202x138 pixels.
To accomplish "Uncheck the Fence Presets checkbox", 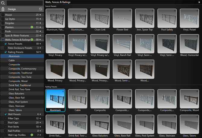I will [6, 44].
